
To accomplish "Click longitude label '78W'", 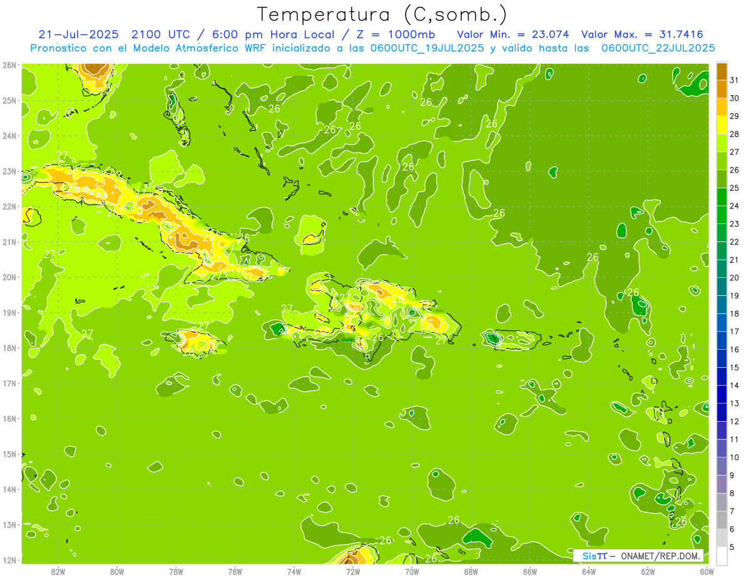I will pyautogui.click(x=176, y=571).
